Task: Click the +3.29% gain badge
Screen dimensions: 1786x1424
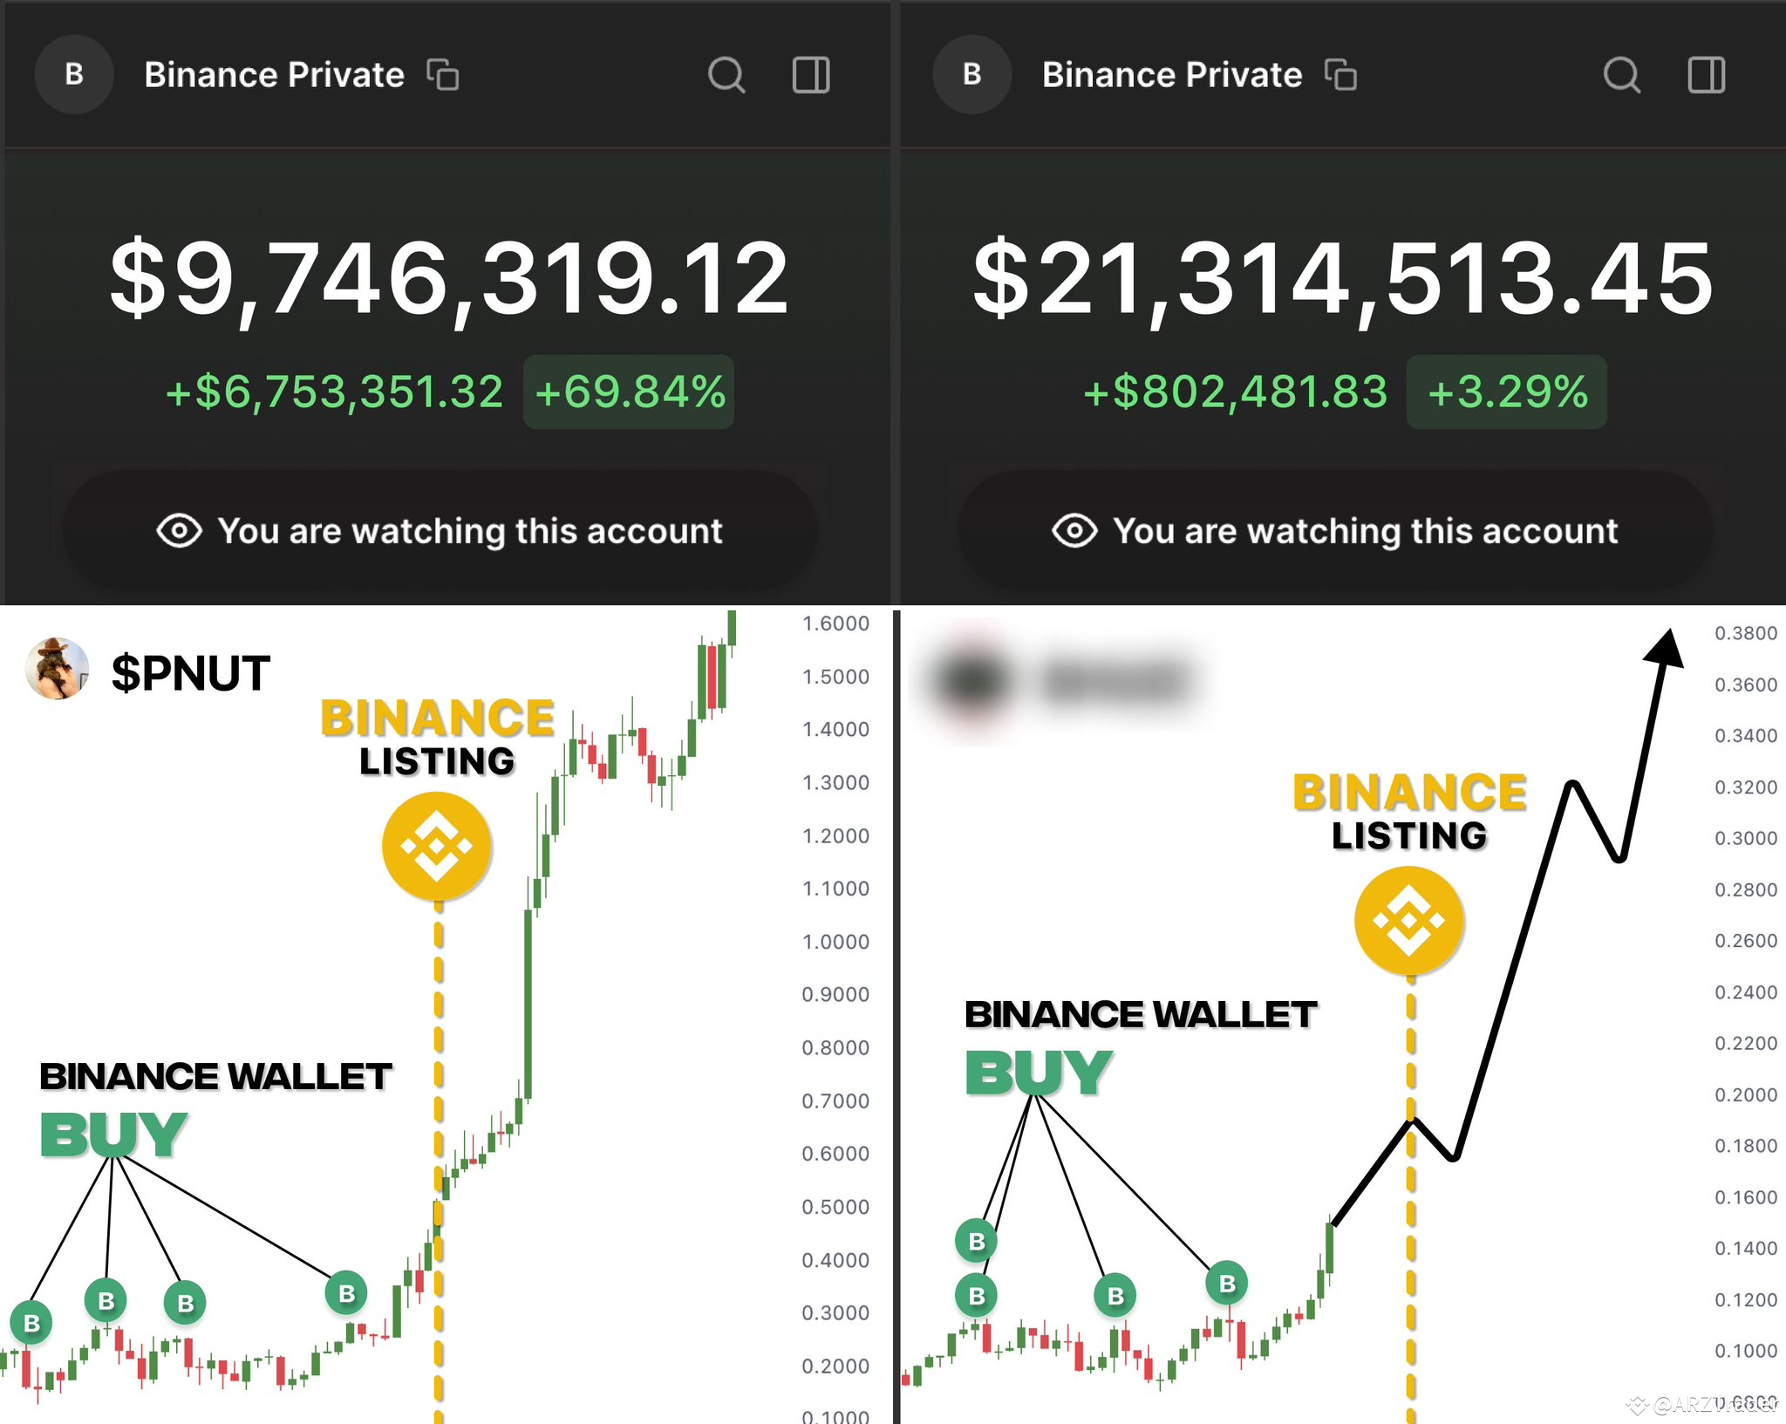Action: [1506, 393]
